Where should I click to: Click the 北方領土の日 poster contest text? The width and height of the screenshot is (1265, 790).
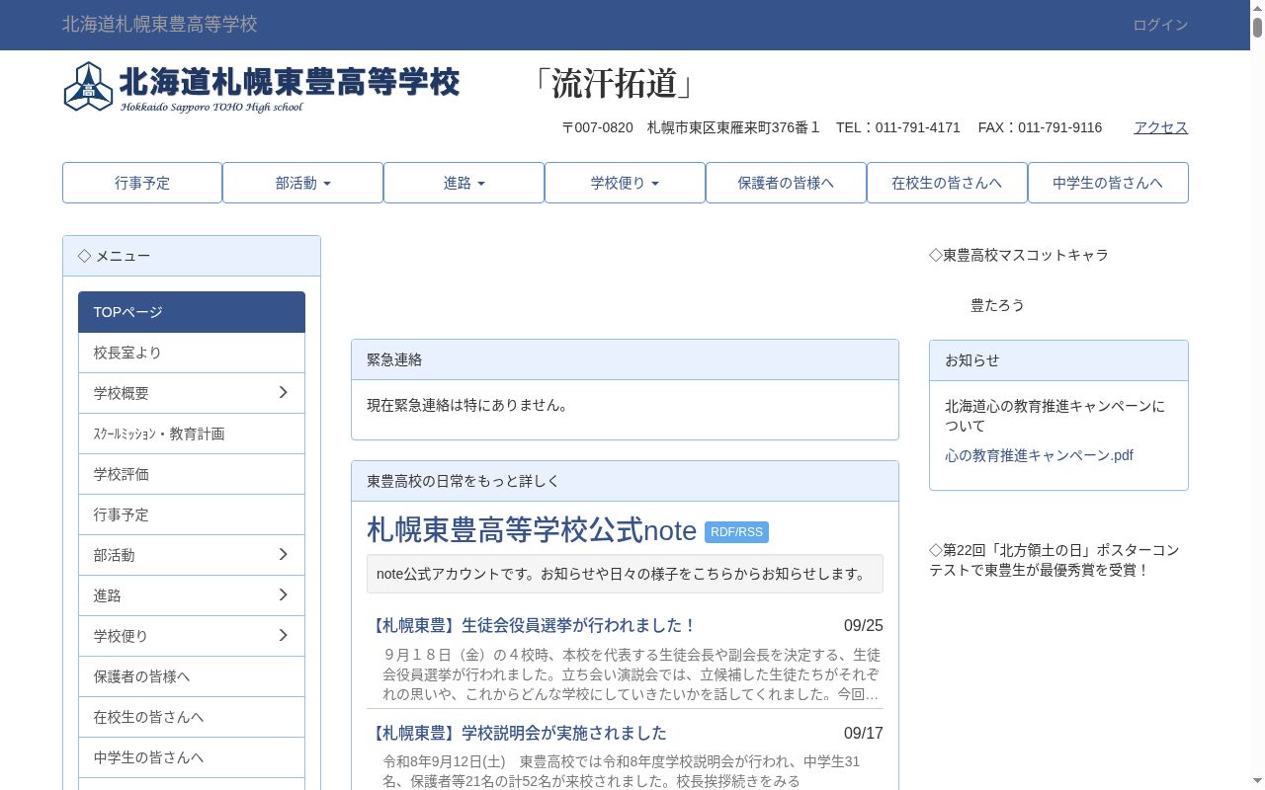[1054, 560]
